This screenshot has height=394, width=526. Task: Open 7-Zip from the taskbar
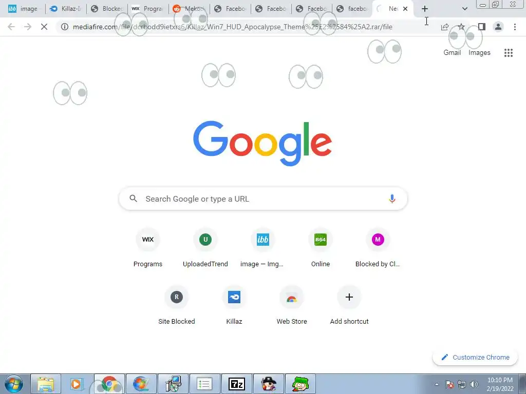click(x=236, y=384)
